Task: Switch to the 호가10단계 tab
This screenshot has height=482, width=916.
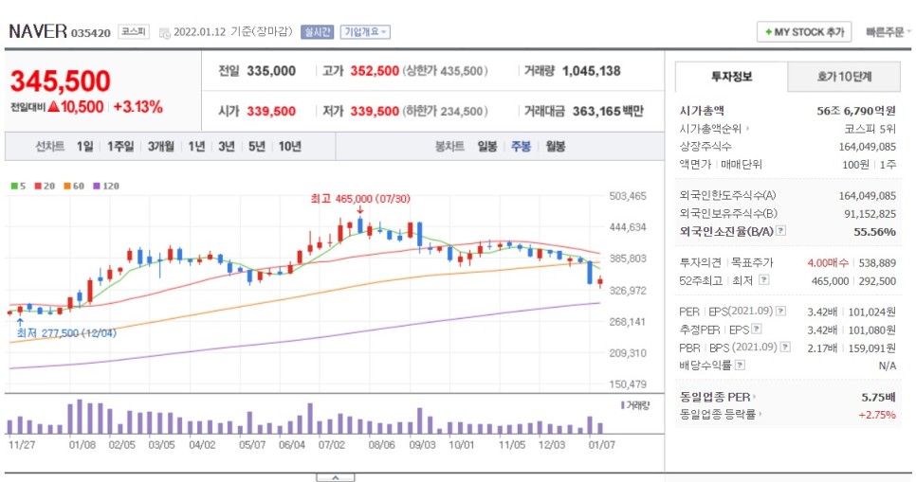Action: (844, 77)
